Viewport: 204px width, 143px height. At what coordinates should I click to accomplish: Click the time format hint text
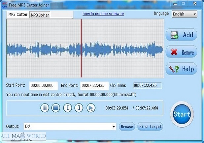[71, 95]
